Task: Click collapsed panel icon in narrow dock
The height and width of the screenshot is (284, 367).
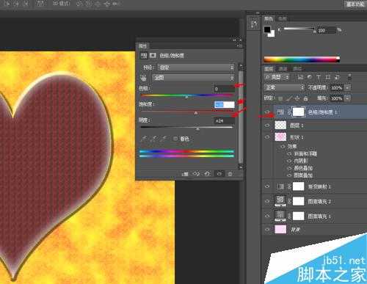Action: click(254, 23)
